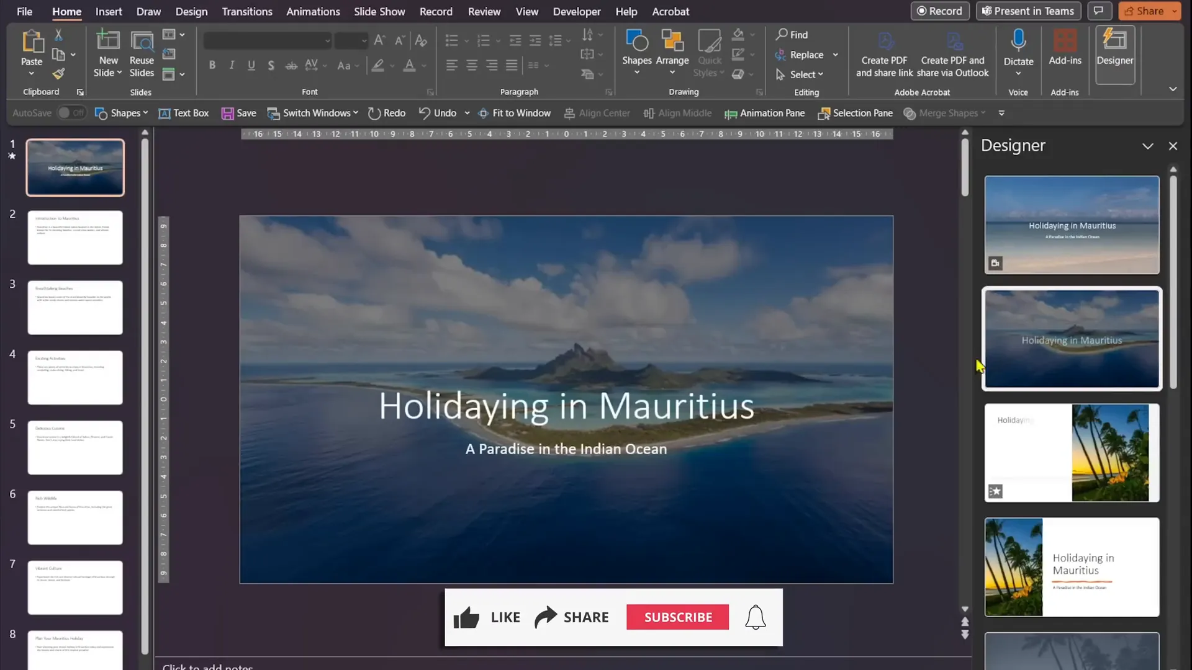The height and width of the screenshot is (670, 1192).
Task: Switch to the Slide Show tab
Action: point(379,11)
